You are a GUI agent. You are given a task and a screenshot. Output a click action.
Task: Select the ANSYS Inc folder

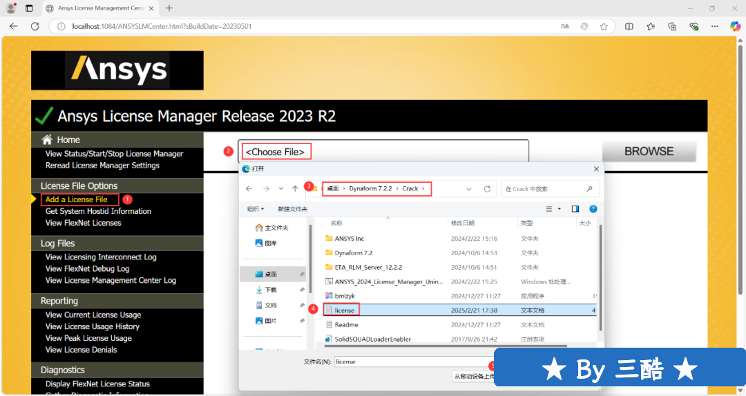tap(350, 239)
